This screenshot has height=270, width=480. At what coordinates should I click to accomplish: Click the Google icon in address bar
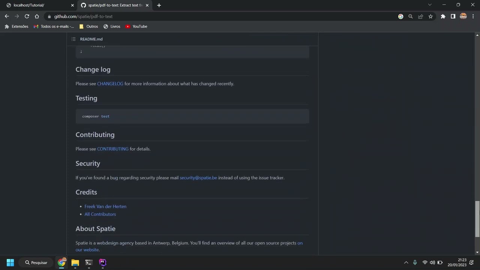point(400,16)
